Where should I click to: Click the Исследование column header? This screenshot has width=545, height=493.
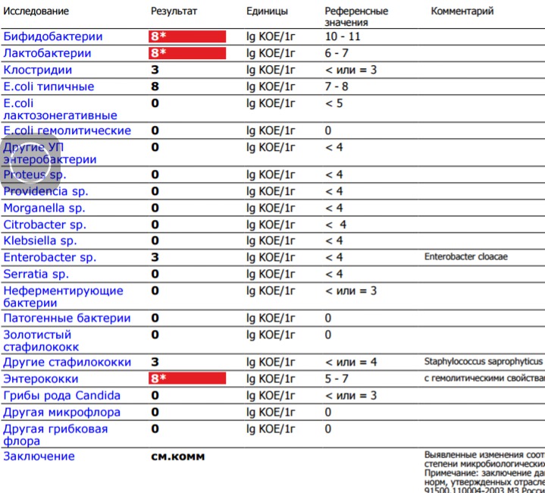coord(36,11)
